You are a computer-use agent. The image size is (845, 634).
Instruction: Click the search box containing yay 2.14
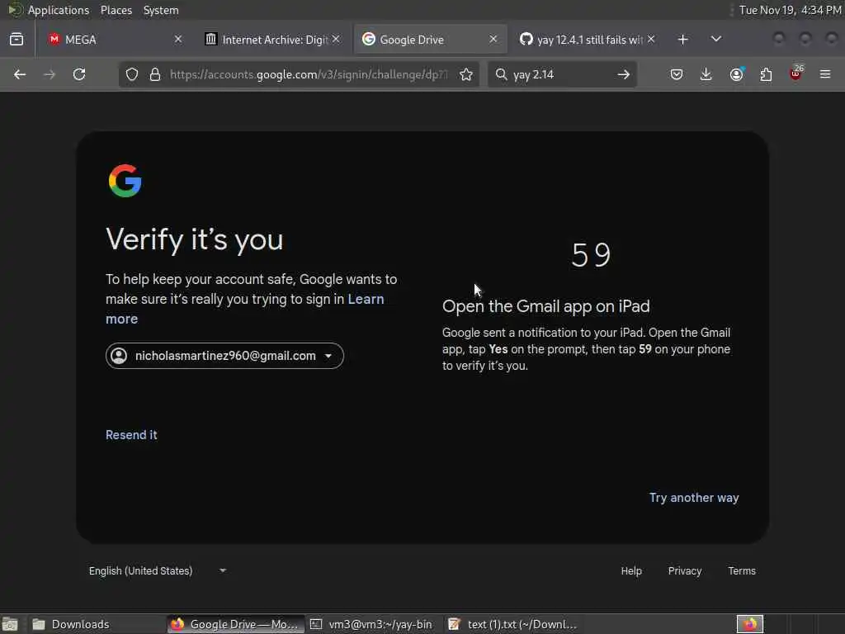pos(560,74)
